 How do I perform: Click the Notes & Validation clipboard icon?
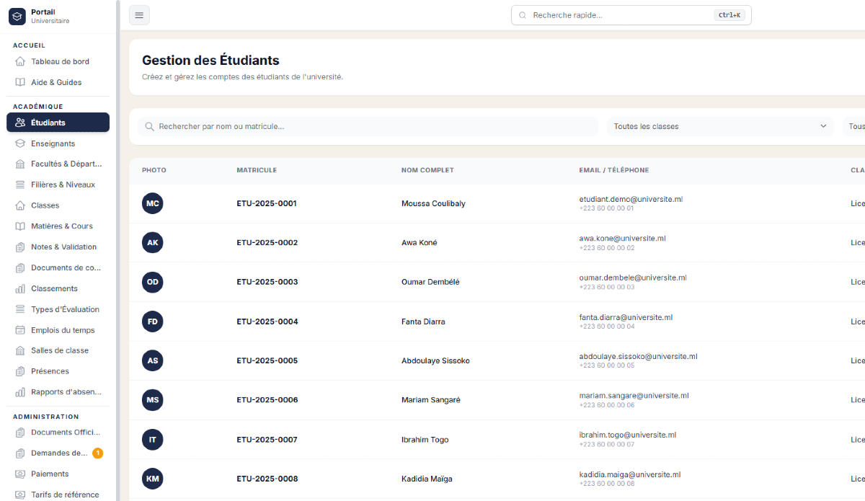coord(20,247)
